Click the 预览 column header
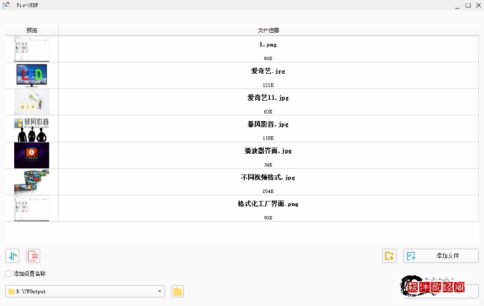Screen dimensions: 484x306 (x=31, y=30)
